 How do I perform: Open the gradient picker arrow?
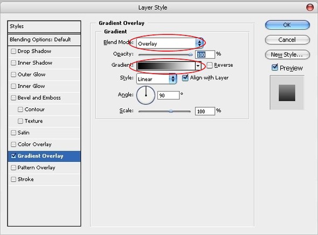click(198, 66)
